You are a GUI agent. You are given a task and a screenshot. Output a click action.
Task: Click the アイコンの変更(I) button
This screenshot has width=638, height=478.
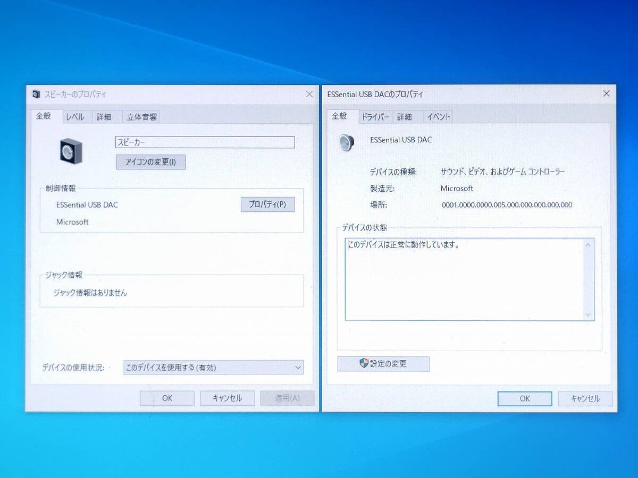[150, 162]
